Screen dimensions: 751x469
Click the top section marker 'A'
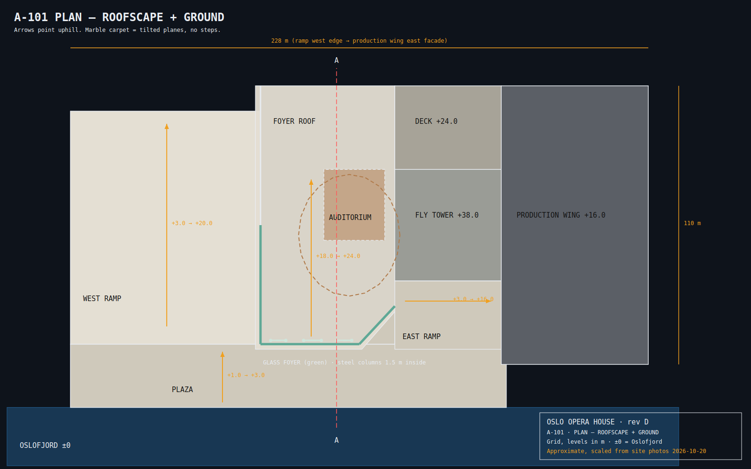click(337, 61)
